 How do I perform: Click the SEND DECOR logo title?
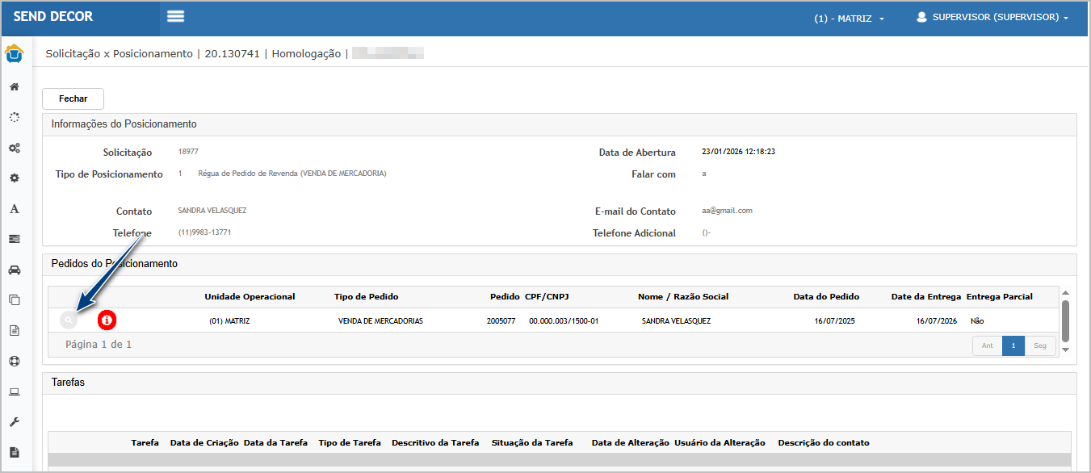point(53,17)
